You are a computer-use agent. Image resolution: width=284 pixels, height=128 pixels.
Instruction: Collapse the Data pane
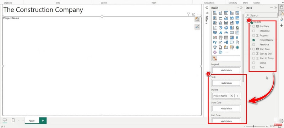click(x=276, y=8)
